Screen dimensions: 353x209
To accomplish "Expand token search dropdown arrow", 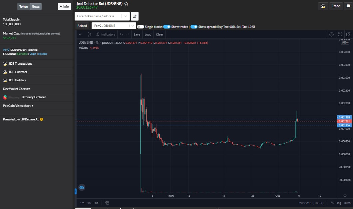I will (126, 16).
